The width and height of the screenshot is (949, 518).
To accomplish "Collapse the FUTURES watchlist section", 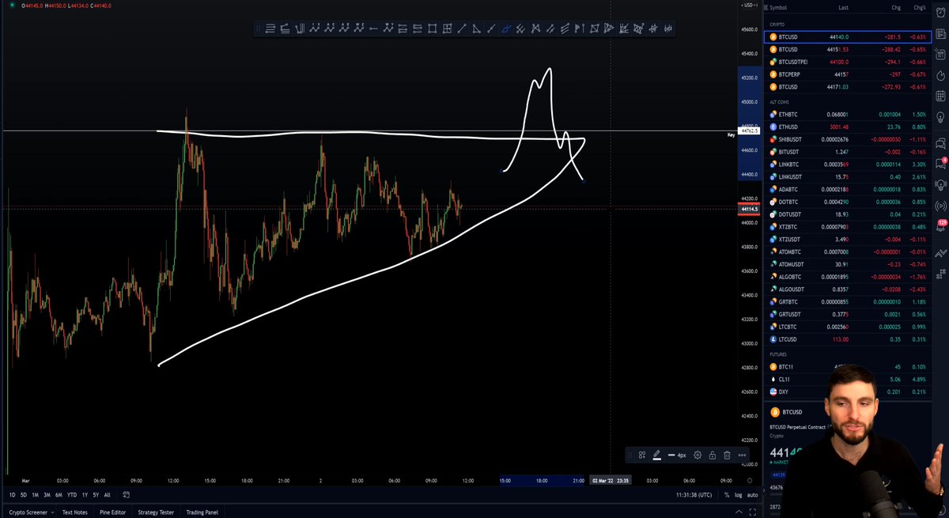I will 777,354.
